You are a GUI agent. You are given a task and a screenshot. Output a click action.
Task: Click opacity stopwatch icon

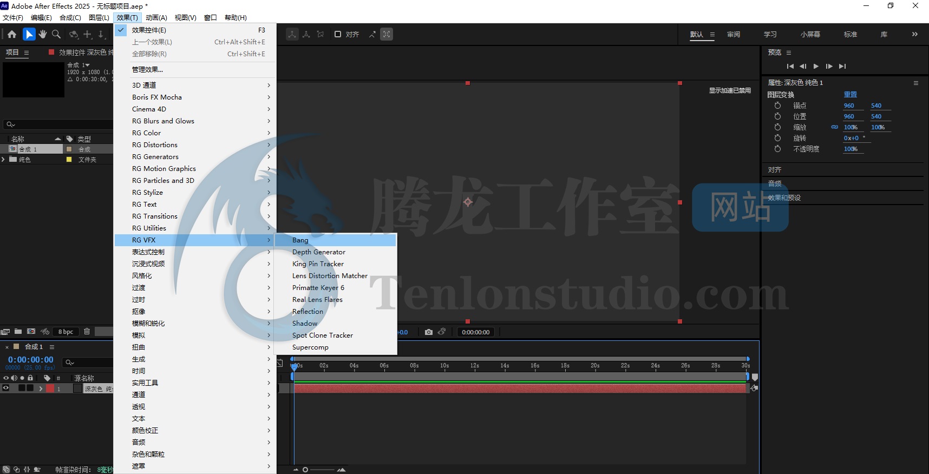tap(777, 149)
